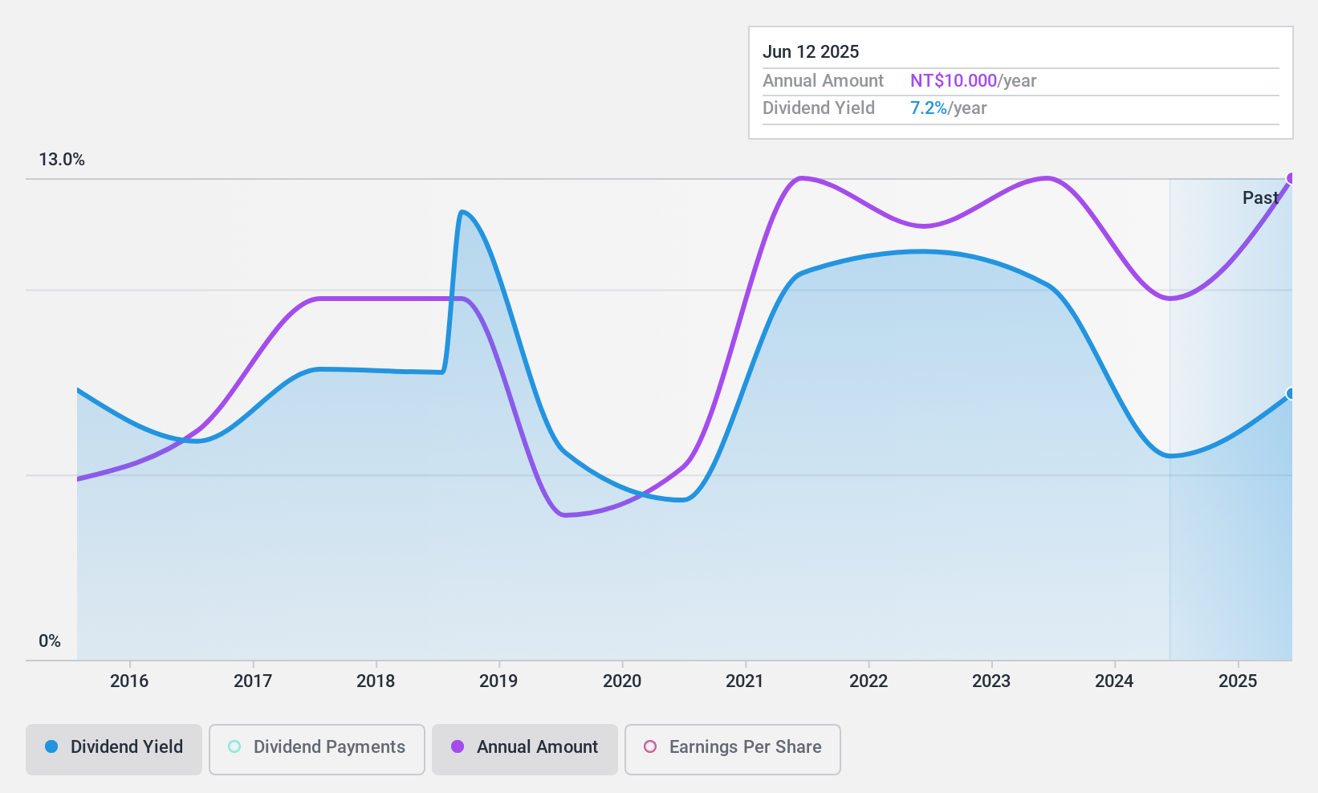Viewport: 1318px width, 793px height.
Task: Click the 2024 x-axis label
Action: (1114, 681)
